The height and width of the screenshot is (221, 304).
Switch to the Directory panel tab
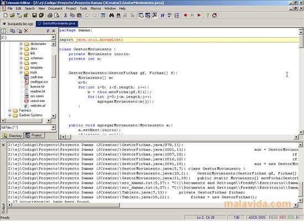[x=12, y=136]
